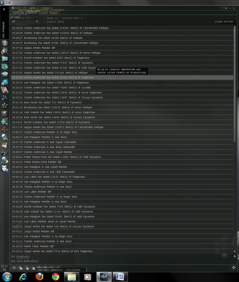Click Clear History button
Viewport: 239px width, 282px height.
point(224,22)
